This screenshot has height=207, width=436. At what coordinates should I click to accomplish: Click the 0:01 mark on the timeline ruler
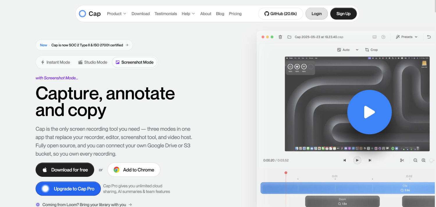[335, 176]
